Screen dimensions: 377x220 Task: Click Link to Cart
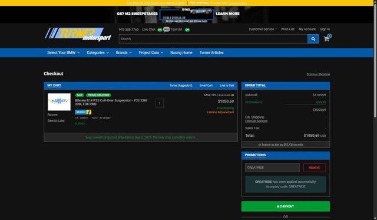[227, 86]
